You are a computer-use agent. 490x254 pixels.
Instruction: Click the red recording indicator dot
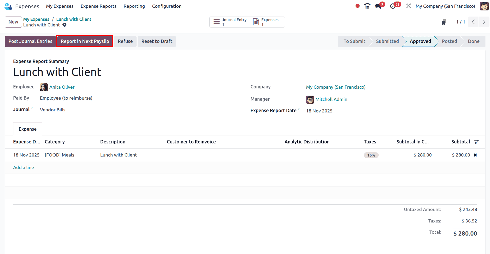pos(357,5)
